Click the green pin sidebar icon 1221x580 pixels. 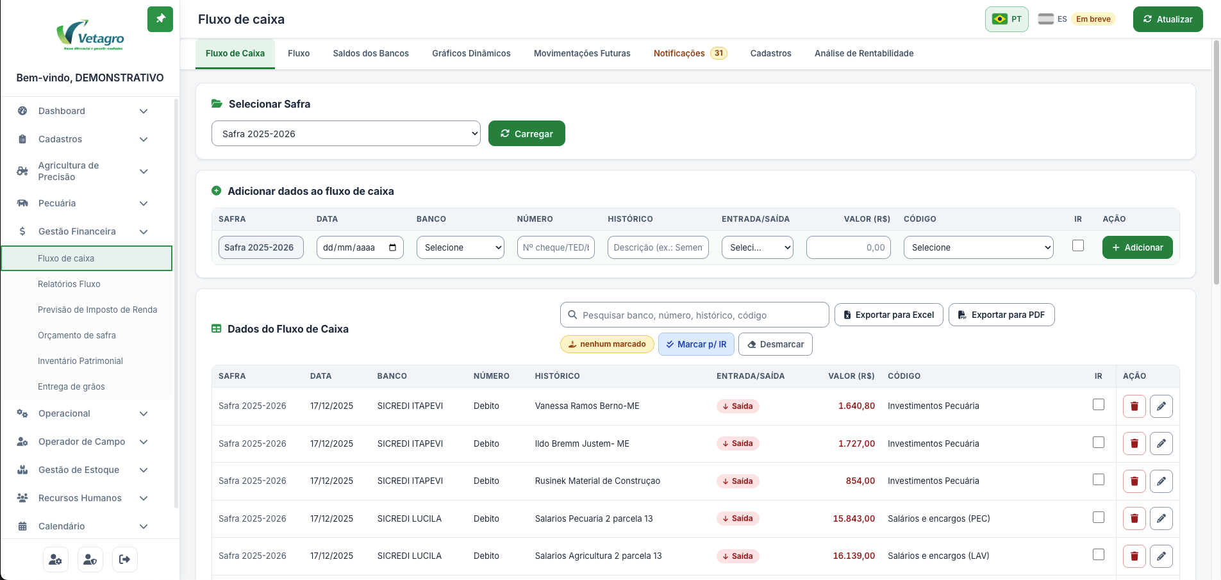(160, 19)
